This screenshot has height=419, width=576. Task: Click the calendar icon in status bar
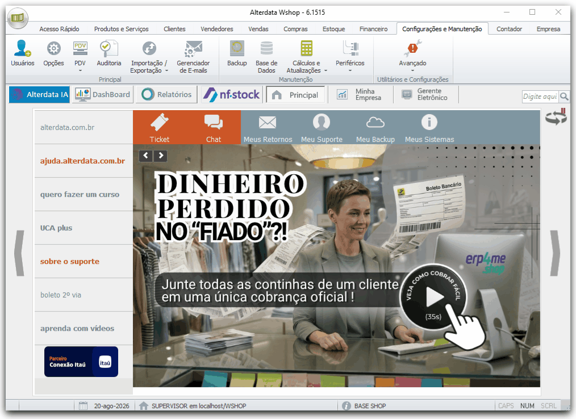[x=84, y=406]
